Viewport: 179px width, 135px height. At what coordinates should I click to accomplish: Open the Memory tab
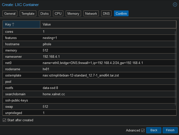point(73,13)
